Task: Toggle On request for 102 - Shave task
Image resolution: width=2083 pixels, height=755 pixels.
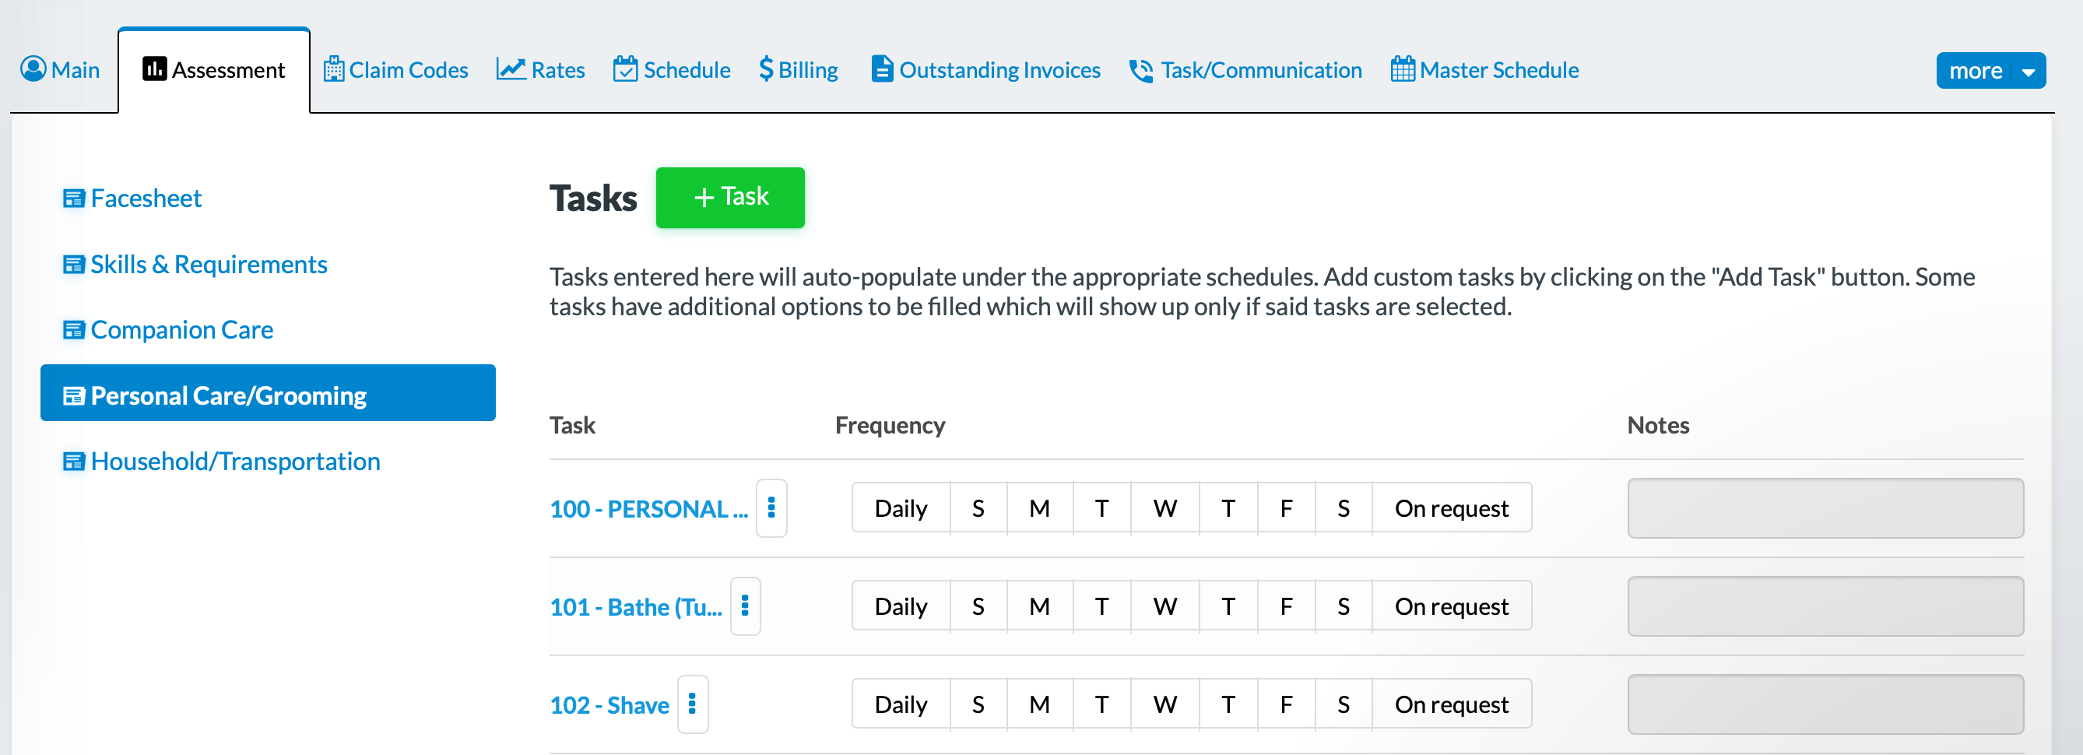Action: click(1451, 704)
